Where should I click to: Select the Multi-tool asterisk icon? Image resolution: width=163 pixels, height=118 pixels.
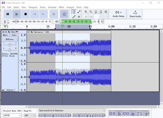pos(79,16)
